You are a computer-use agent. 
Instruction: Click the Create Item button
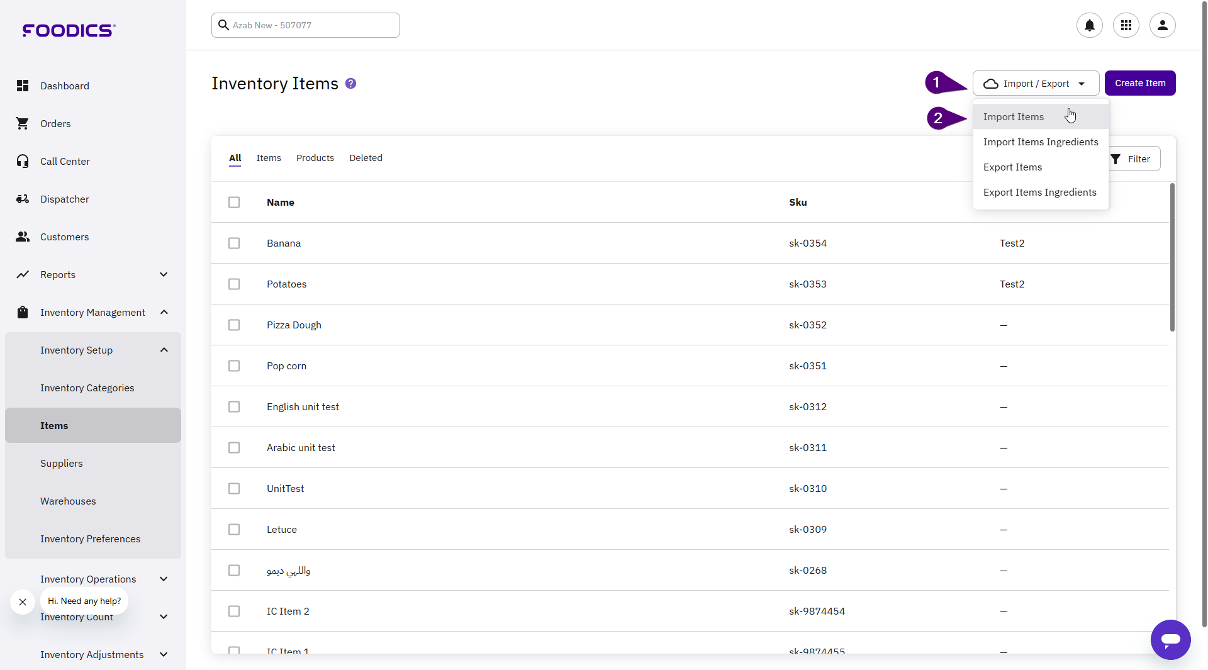(x=1139, y=83)
